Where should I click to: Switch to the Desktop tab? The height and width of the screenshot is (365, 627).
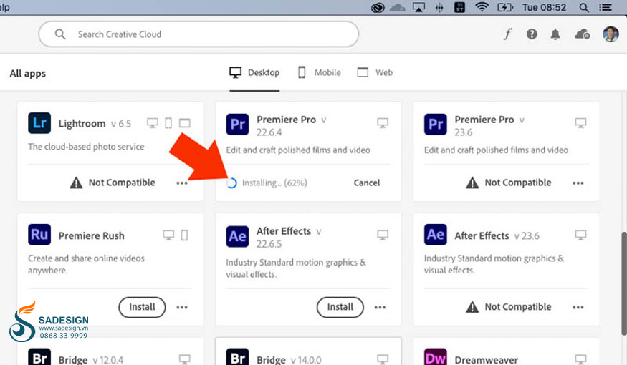click(x=254, y=73)
